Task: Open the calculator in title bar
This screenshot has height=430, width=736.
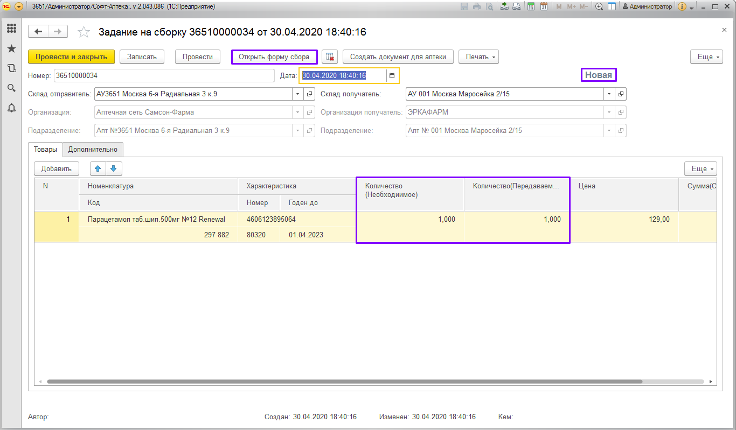Action: 531,6
